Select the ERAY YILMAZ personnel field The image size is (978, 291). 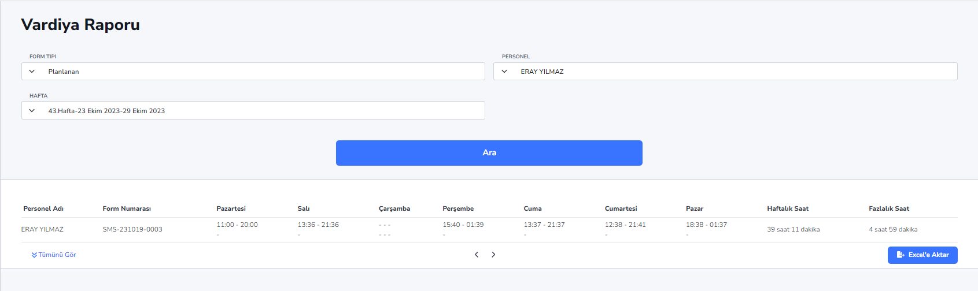[x=725, y=72]
